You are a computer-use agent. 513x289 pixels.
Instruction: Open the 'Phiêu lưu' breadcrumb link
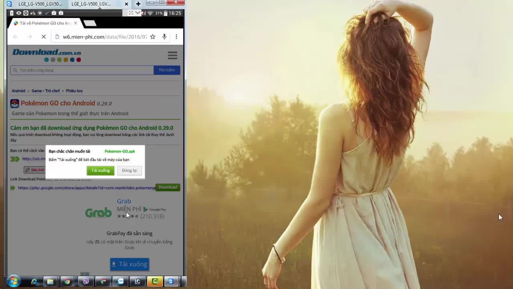pyautogui.click(x=74, y=91)
